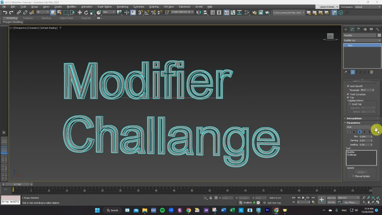Click inside the Text entry box with Modifier Challange
The width and height of the screenshot is (382, 215).
[361, 158]
